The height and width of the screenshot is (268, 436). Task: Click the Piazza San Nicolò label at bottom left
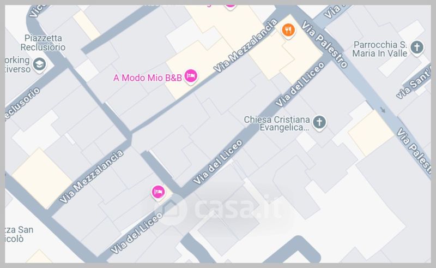coord(19,234)
